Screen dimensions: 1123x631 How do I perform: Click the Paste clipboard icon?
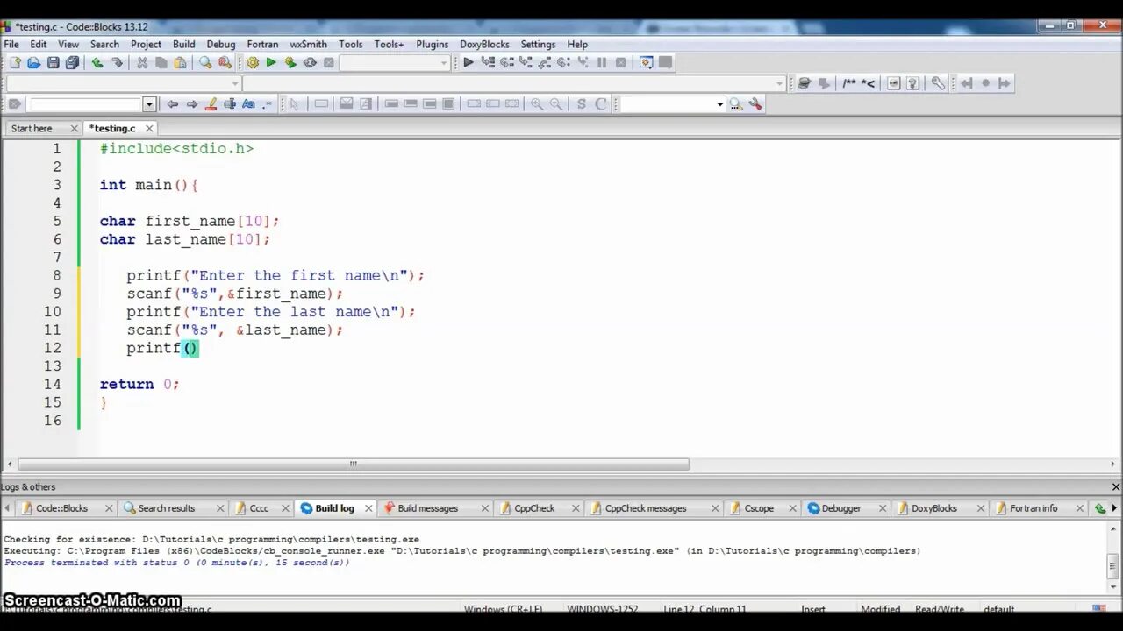click(180, 62)
